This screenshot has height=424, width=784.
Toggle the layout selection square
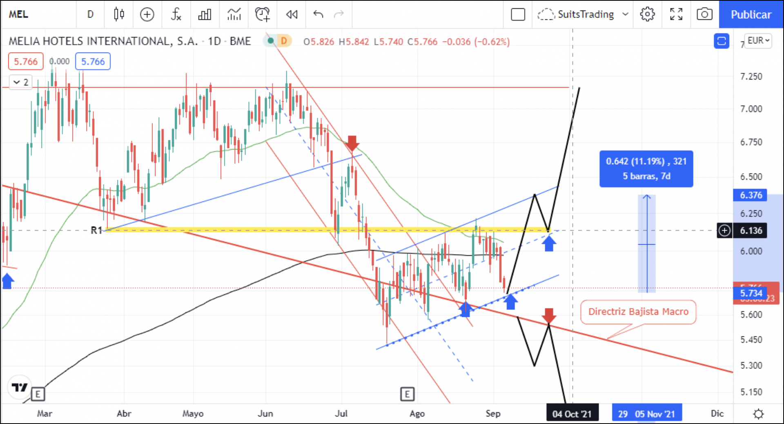pos(518,15)
